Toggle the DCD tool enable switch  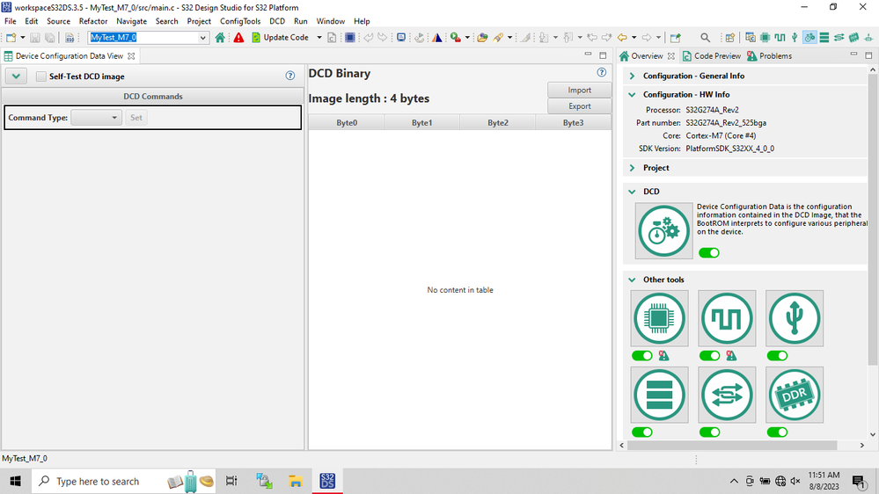click(x=709, y=252)
